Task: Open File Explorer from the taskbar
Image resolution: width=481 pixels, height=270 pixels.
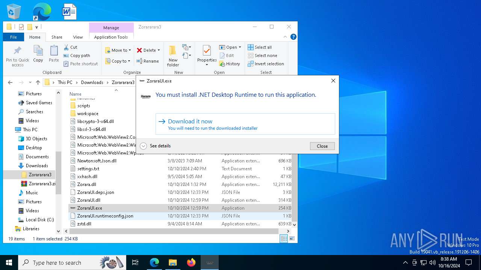Action: click(x=173, y=262)
